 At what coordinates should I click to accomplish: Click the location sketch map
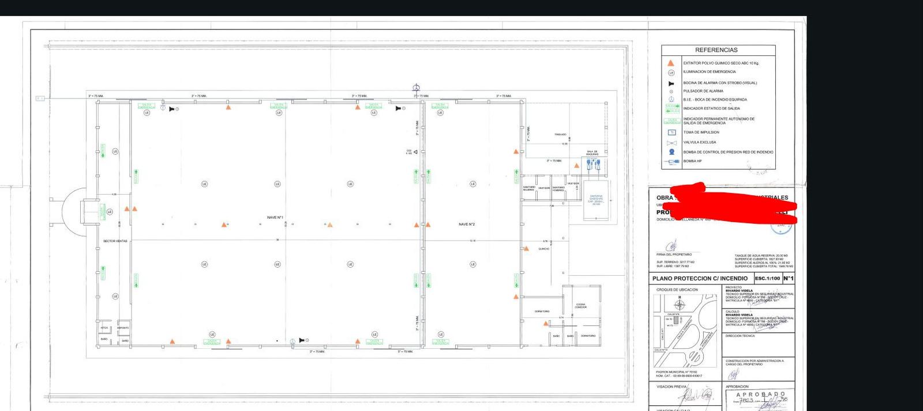[x=685, y=330]
